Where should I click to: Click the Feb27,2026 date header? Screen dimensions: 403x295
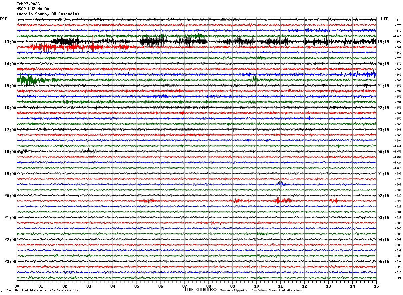click(28, 4)
